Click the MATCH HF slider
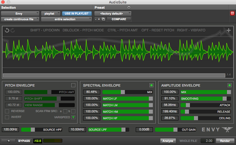 point(127,118)
